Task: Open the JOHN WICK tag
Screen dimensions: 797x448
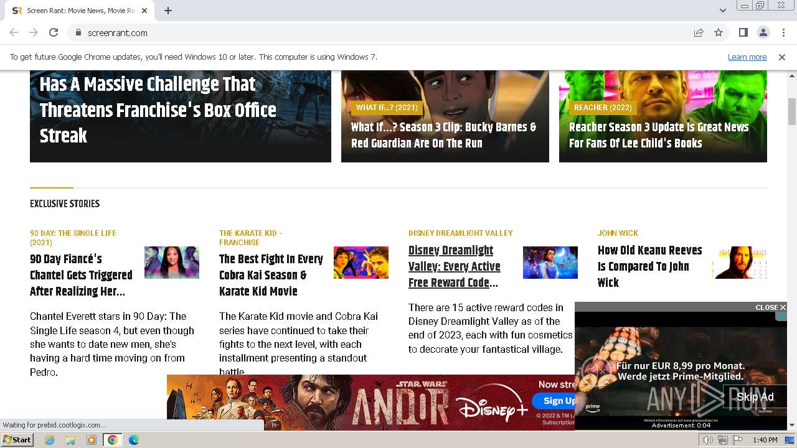Action: [x=618, y=233]
